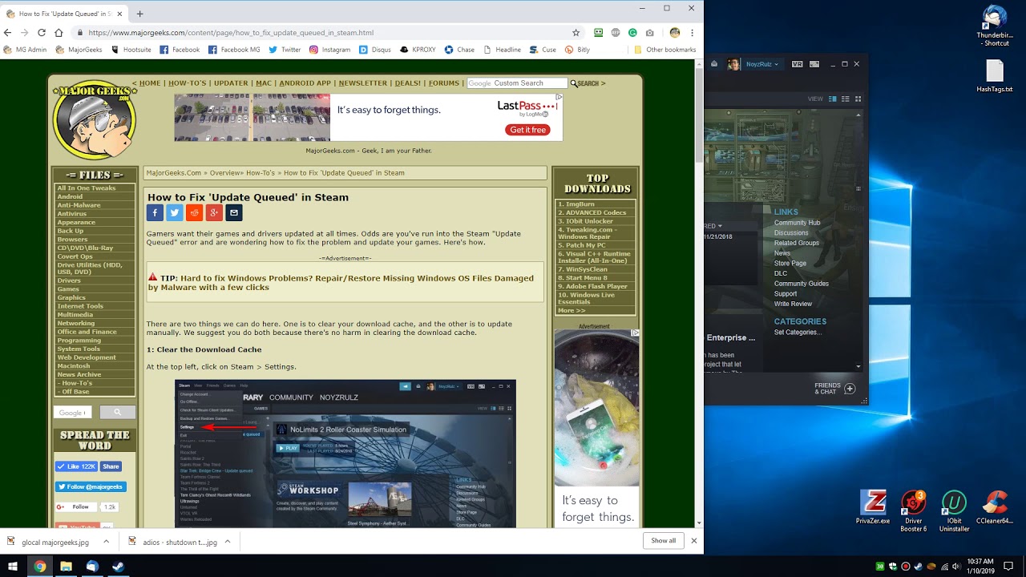Click the VR button in Steam window
Viewport: 1026px width, 577px height.
pos(798,64)
